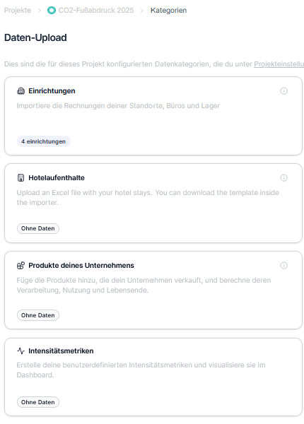Show info for Einrichtungen card

pyautogui.click(x=283, y=91)
